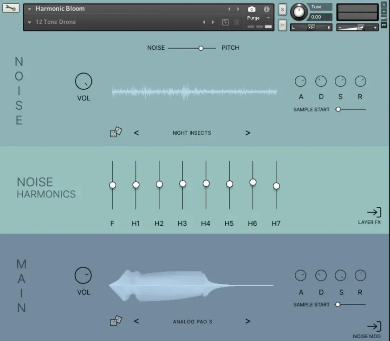390x341 pixels.
Task: Randomize the main sample with the dice icon
Action: click(116, 321)
